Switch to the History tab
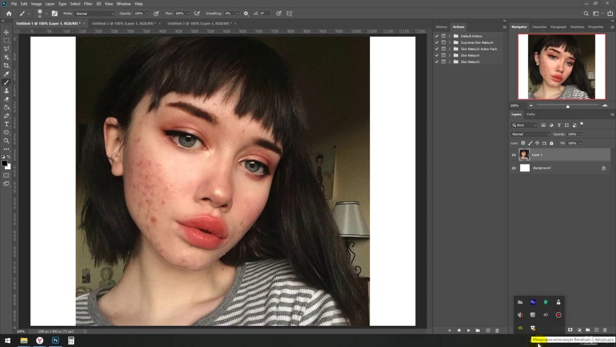The image size is (616, 347). tap(441, 27)
